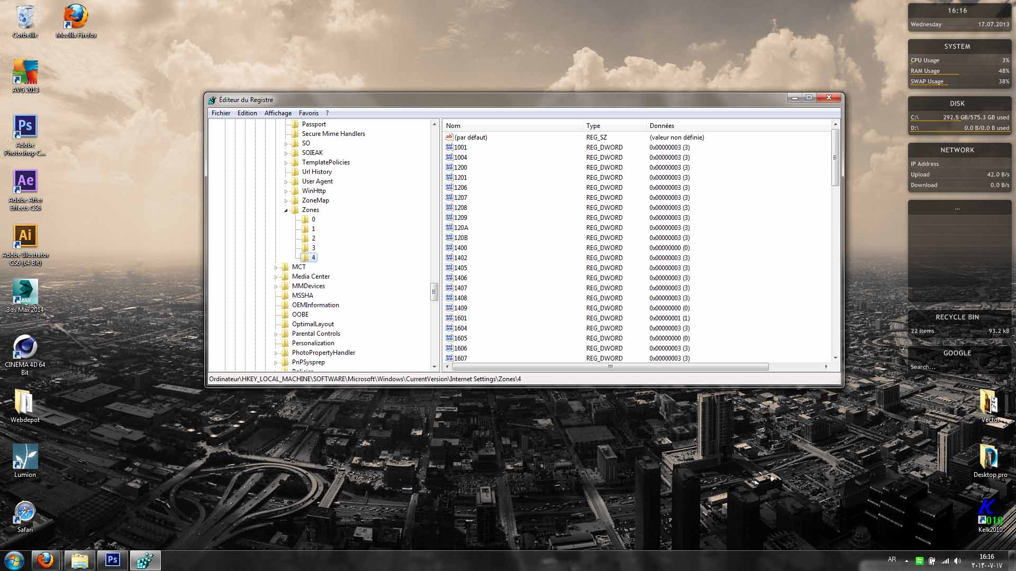
Task: Expand the ZoneMap tree node
Action: click(x=286, y=201)
